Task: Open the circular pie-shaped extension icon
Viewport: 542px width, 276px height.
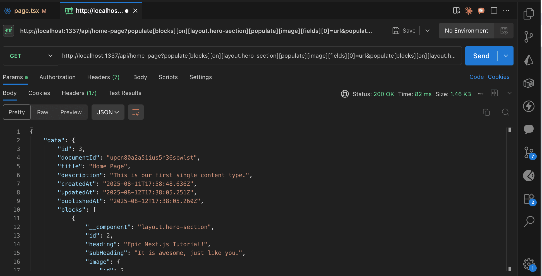Action: tap(529, 175)
